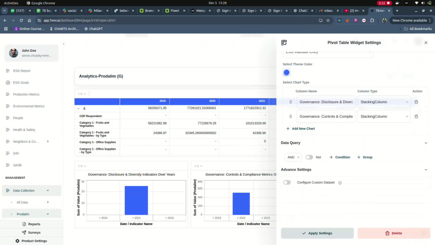Expand All Data submenu
This screenshot has height=245, width=435.
(48, 202)
